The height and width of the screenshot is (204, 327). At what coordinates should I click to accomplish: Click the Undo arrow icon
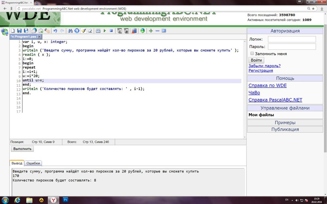pyautogui.click(x=55, y=31)
